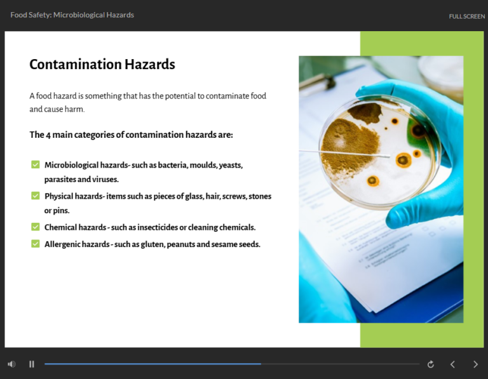Click the Allergenic hazards checkmark icon
Viewport: 488px width, 379px height.
(36, 244)
